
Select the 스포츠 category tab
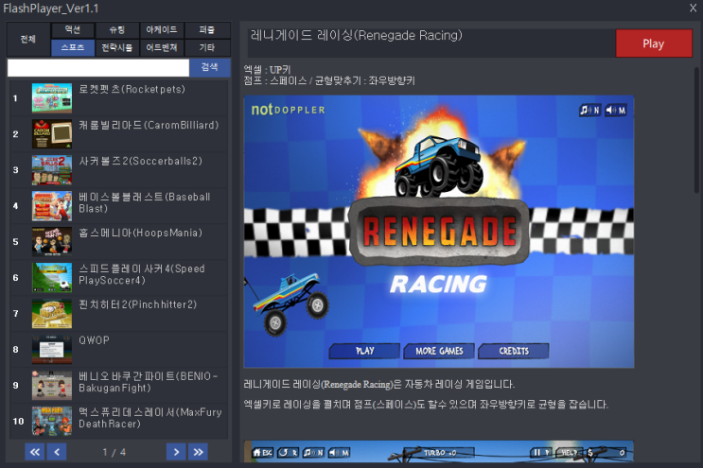tap(73, 47)
